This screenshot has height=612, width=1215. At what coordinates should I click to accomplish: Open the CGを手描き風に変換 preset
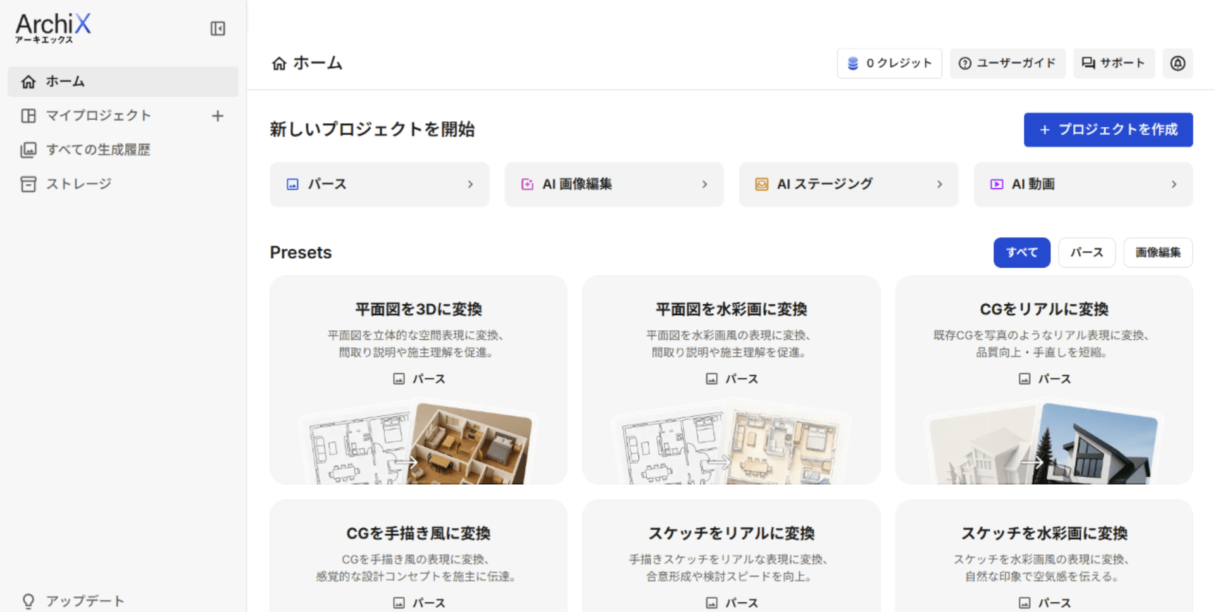(x=418, y=556)
